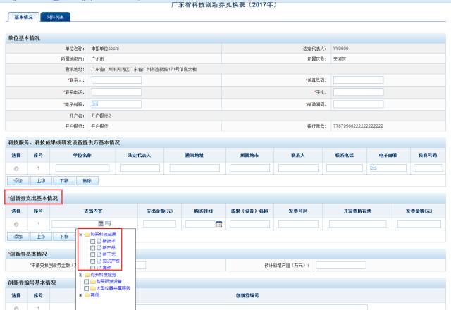
Task: Tick the 知识产权 checkbox
Action: 92,261
